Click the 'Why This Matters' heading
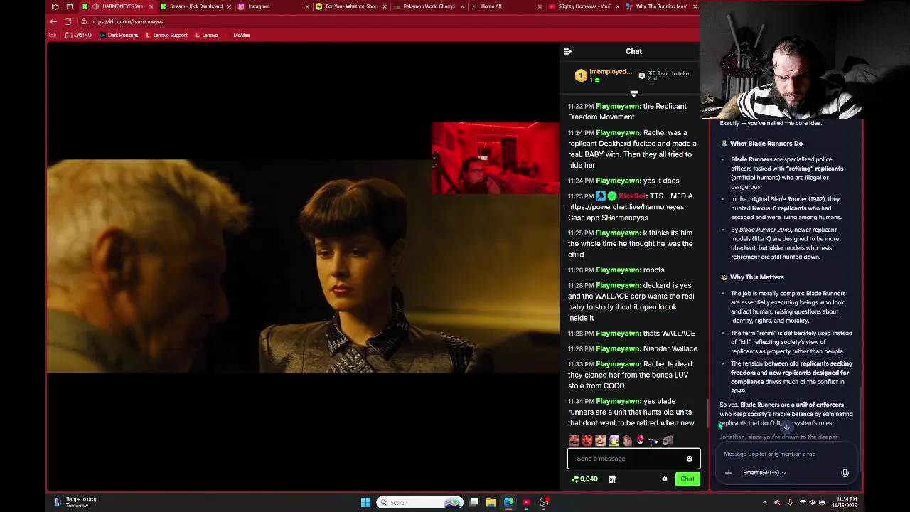This screenshot has height=512, width=910. pyautogui.click(x=756, y=277)
